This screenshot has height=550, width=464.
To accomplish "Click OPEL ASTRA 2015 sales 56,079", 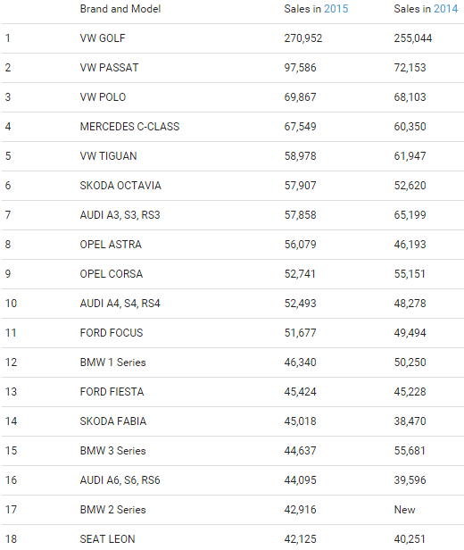I will point(300,245).
